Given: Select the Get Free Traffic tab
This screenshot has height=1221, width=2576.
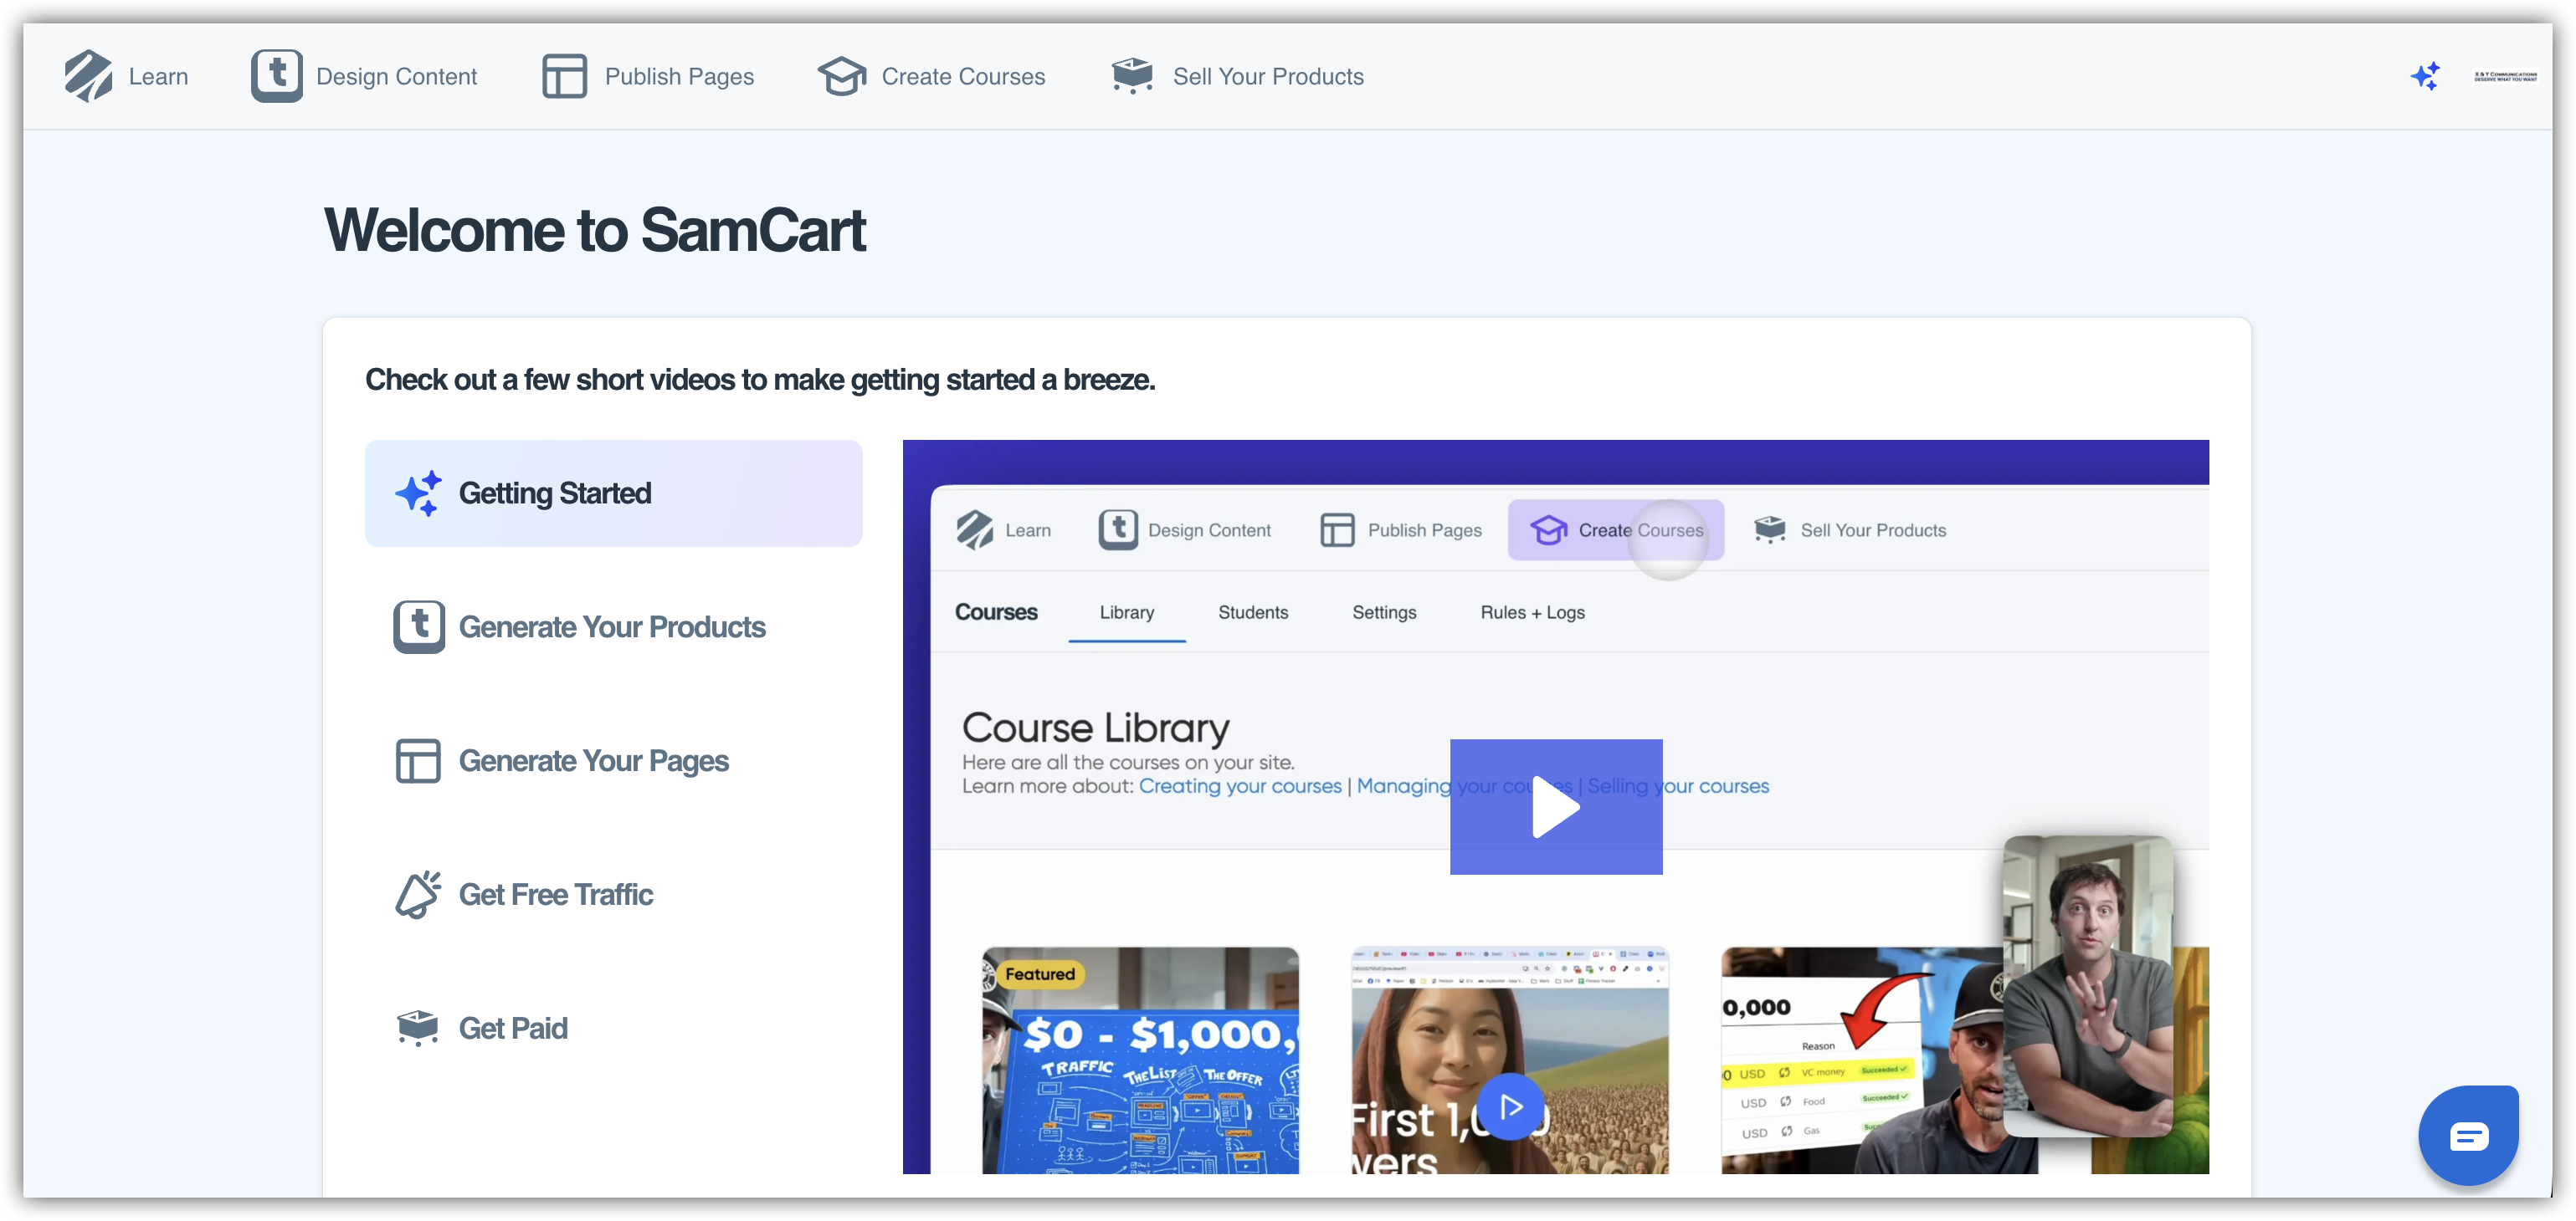Looking at the screenshot, I should click(x=555, y=894).
